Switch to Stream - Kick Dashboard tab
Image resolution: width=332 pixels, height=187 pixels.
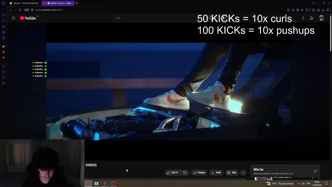tap(24, 3)
